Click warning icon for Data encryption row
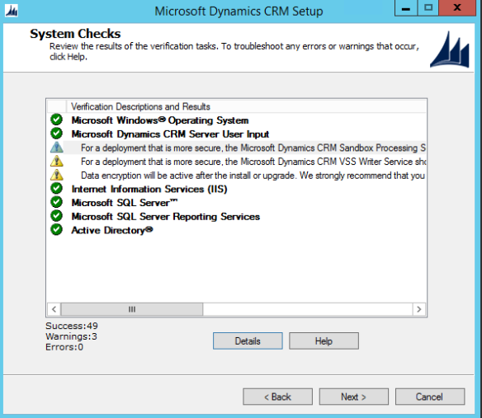The height and width of the screenshot is (418, 482). click(x=57, y=175)
